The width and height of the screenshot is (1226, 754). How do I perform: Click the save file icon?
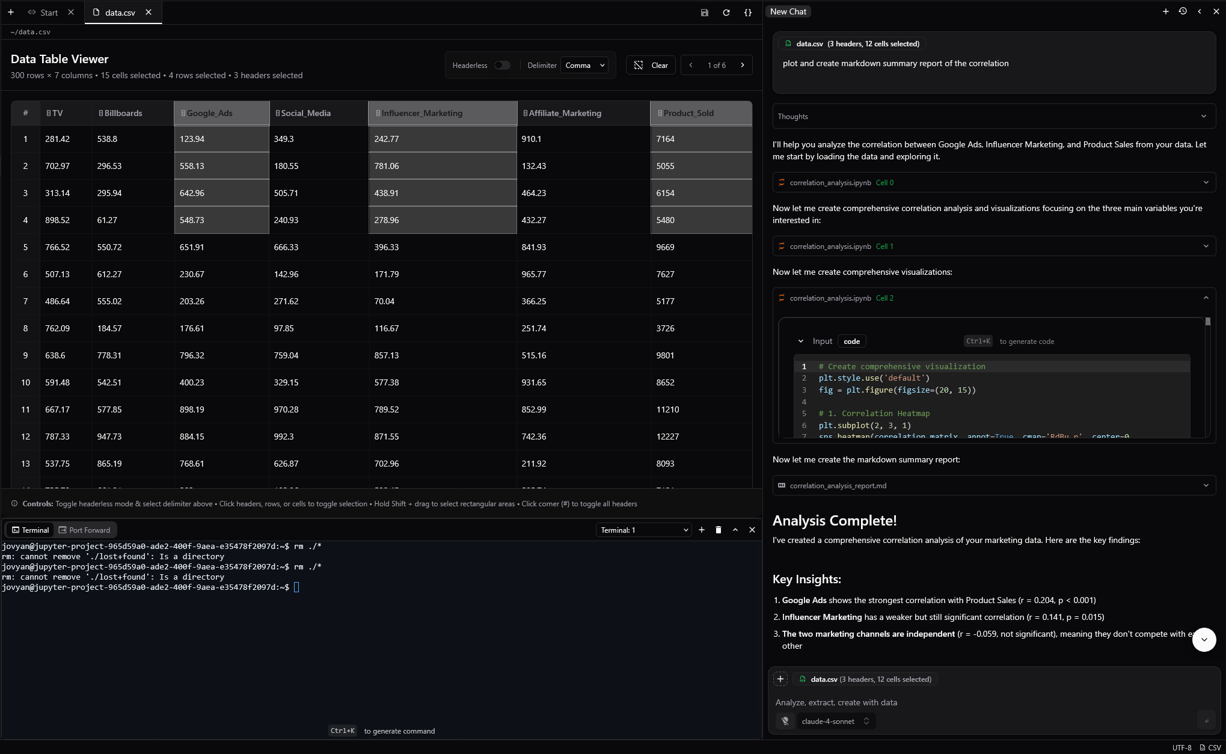click(x=704, y=13)
